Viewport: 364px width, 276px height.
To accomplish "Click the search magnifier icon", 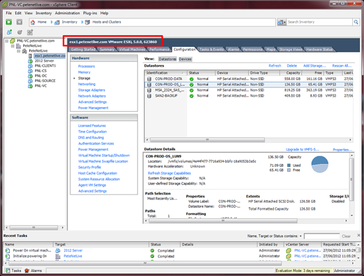I will point(356,22).
